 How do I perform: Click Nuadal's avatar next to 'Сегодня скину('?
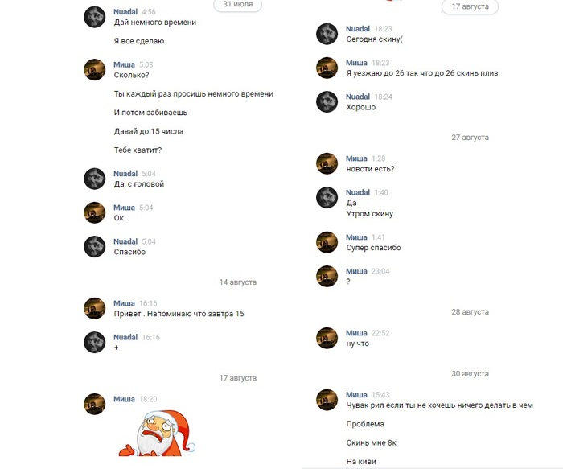(x=327, y=34)
